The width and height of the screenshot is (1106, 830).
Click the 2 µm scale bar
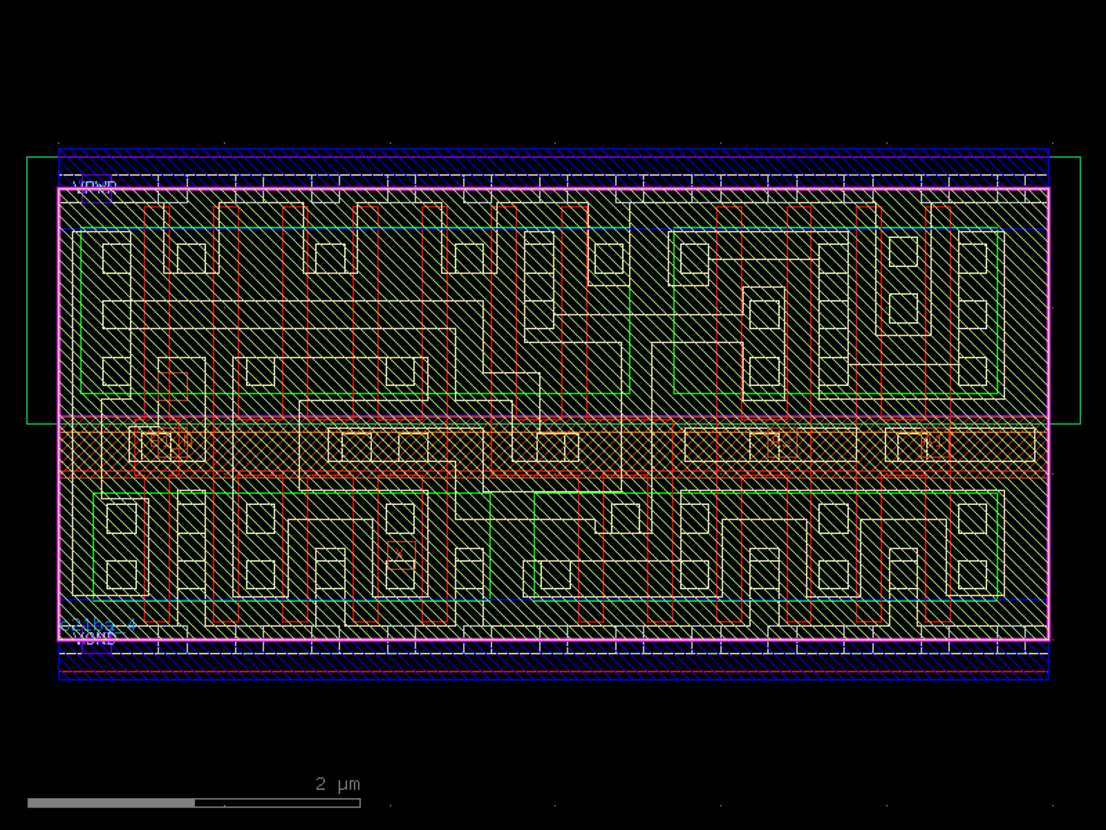(x=194, y=802)
